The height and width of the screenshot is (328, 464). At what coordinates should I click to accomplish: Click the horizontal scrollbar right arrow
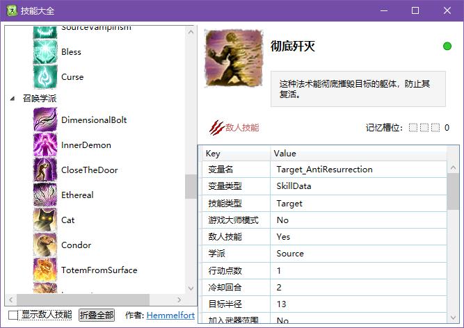tap(179, 300)
